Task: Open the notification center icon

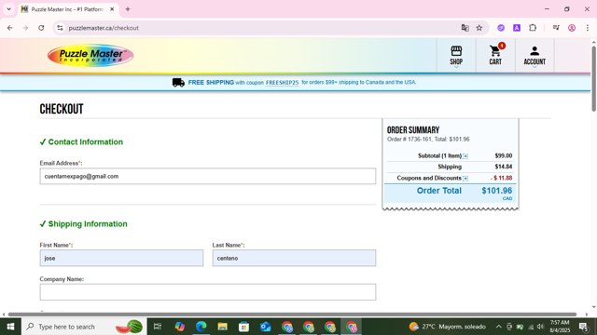Action: pos(584,327)
